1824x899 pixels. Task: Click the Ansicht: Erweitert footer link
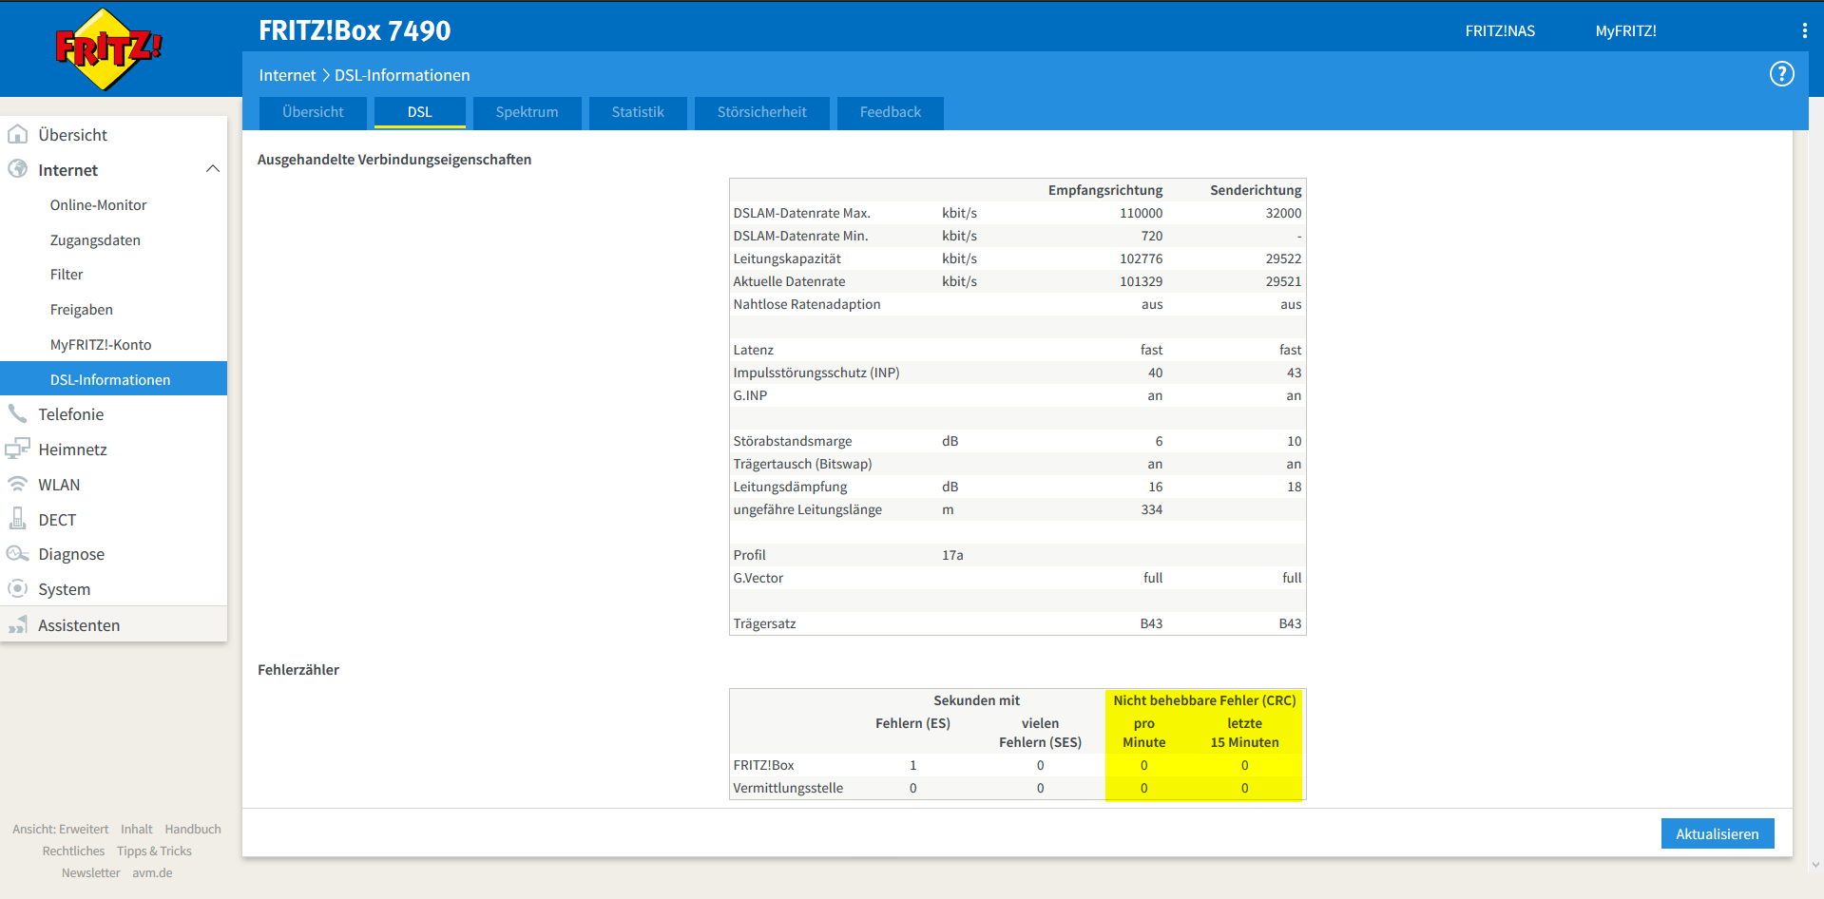(x=61, y=830)
